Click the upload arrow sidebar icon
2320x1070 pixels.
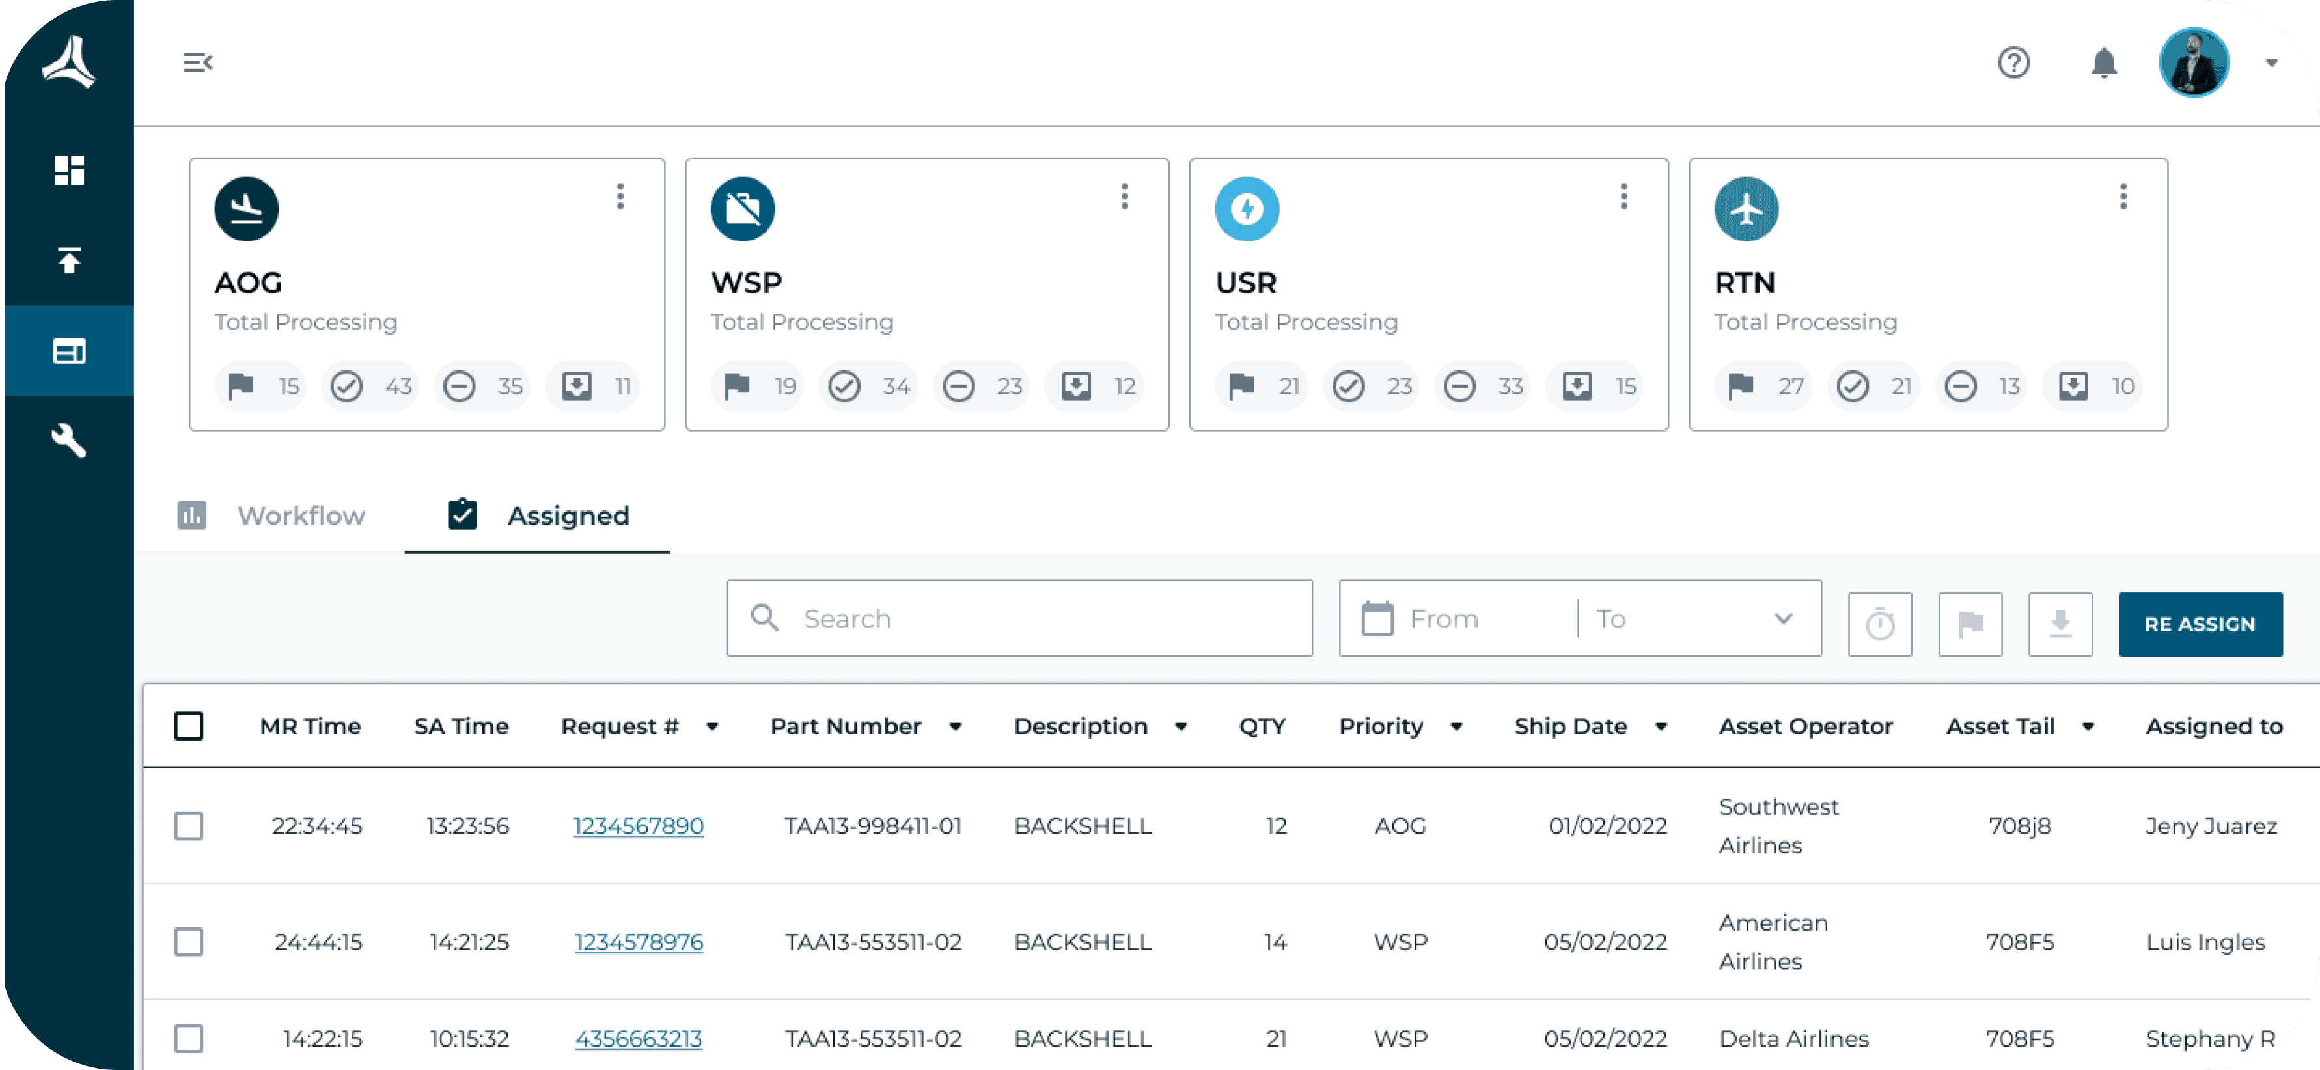pyautogui.click(x=70, y=260)
